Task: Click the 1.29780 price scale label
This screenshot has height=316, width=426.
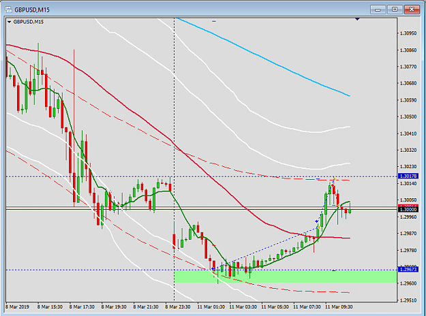Action: [408, 251]
